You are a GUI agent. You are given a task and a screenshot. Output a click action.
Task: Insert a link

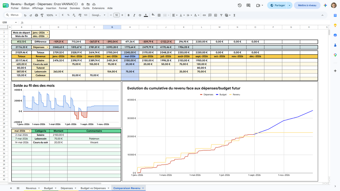(x=204, y=15)
